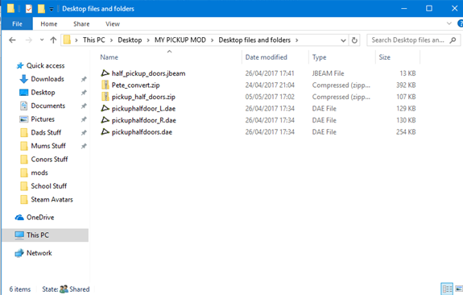This screenshot has width=463, height=295.
Task: Click the pin icon beside Dads Stuff
Action: [x=84, y=133]
